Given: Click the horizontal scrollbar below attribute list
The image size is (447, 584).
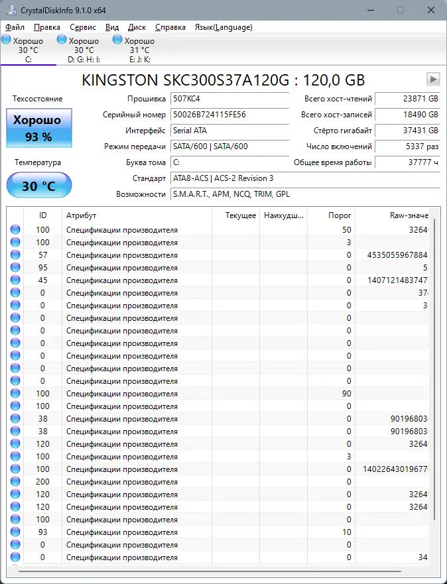Looking at the screenshot, I should click(210, 571).
